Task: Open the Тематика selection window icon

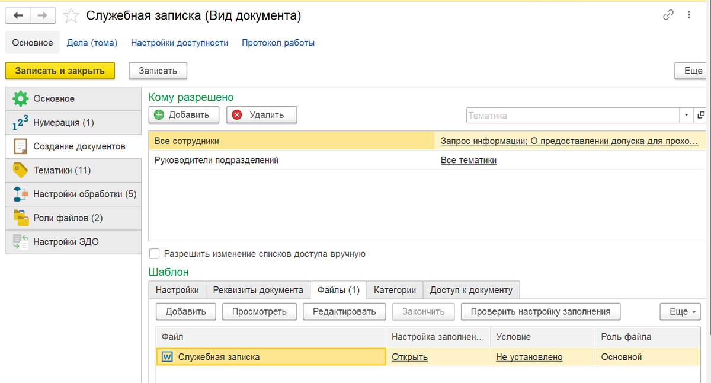Action: tap(701, 115)
